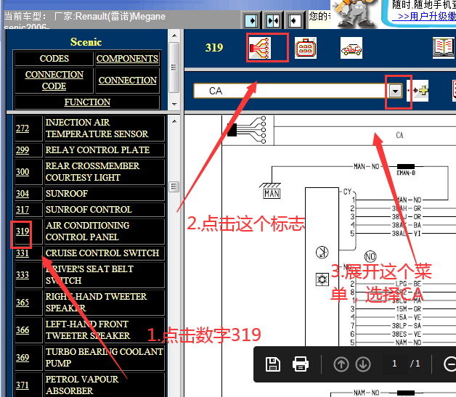Save the PDF with the floppy icon

(x=273, y=364)
